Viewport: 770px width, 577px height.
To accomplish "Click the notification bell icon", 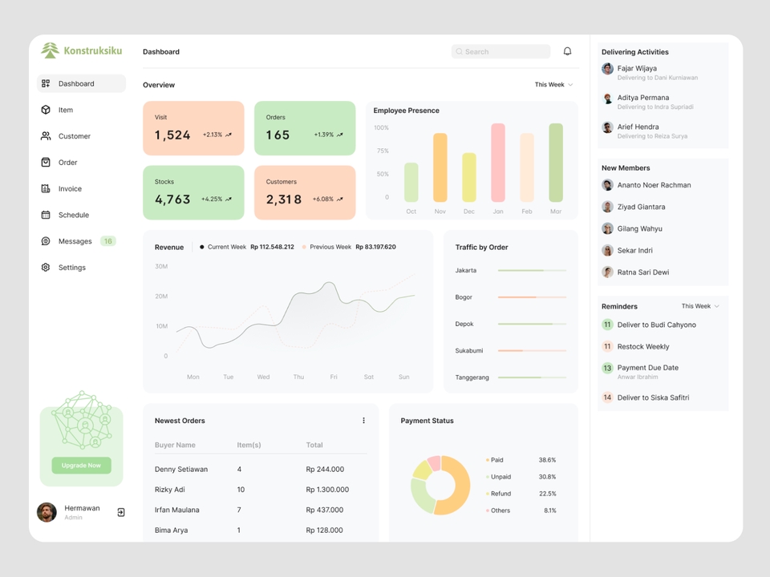I will click(x=567, y=50).
